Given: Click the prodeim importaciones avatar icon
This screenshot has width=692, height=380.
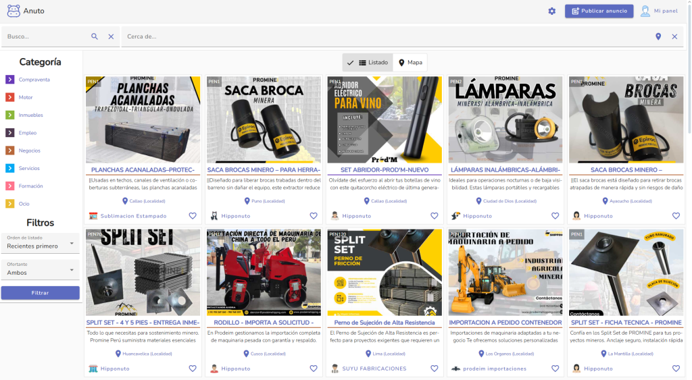Looking at the screenshot, I should coord(456,369).
